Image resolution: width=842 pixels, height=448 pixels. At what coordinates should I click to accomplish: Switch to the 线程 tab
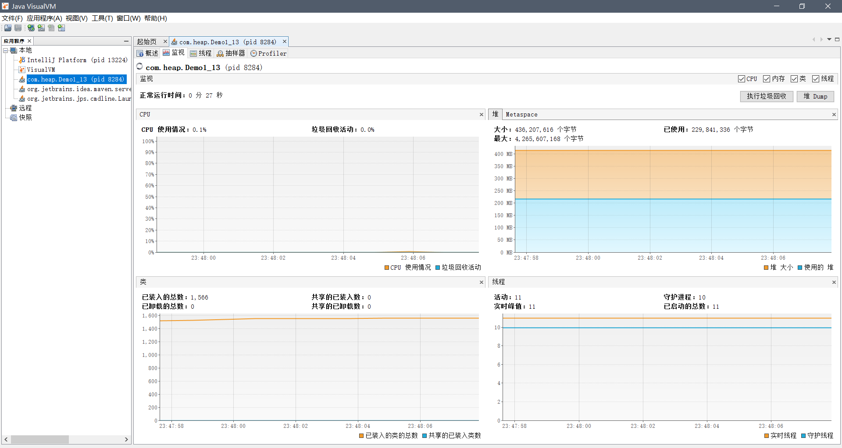pos(201,53)
